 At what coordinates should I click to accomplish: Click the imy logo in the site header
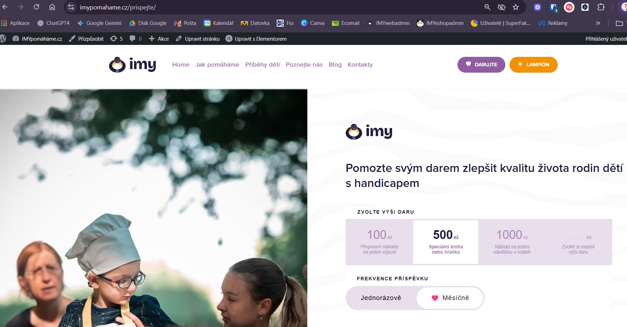[x=132, y=65]
